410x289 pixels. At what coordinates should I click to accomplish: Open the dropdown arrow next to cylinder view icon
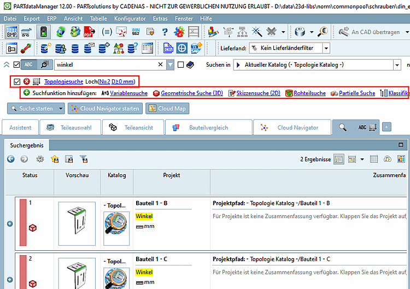tap(312, 32)
